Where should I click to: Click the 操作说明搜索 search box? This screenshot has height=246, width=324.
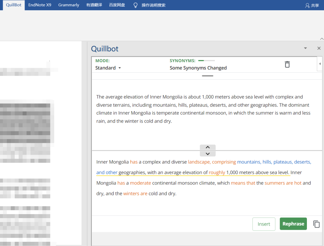tap(153, 5)
